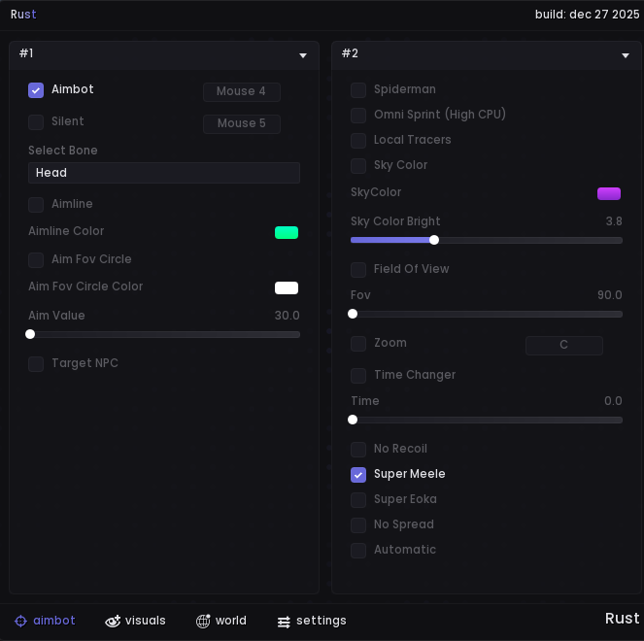Viewport: 644px width, 641px height.
Task: Toggle Omni Sprint (High CPU)
Action: [358, 116]
